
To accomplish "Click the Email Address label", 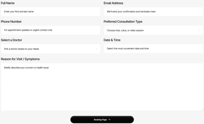I will tap(113, 3).
